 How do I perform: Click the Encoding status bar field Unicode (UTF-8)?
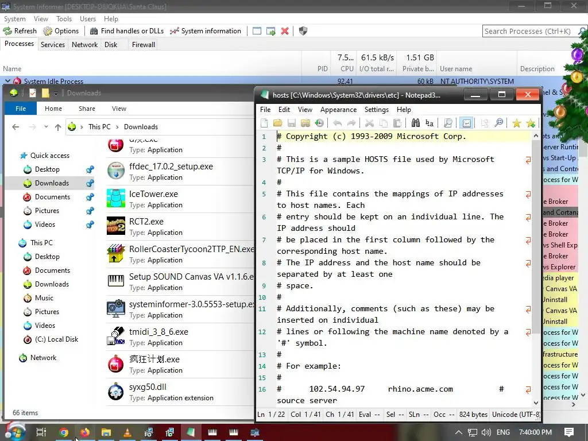516,415
